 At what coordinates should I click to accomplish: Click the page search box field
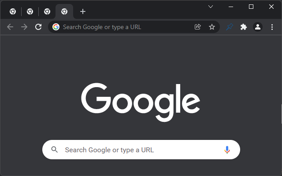click(x=141, y=150)
